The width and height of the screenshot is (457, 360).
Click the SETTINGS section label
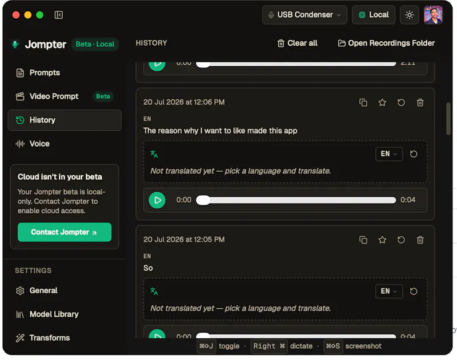tap(33, 270)
